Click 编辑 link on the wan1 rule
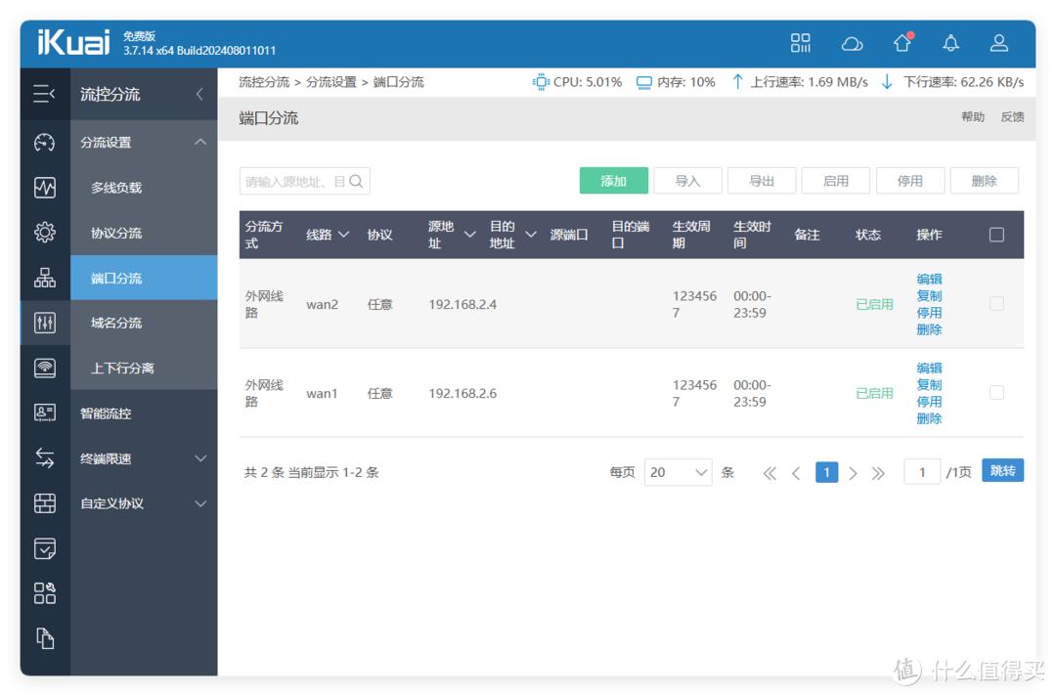This screenshot has width=1056, height=696. coord(928,368)
